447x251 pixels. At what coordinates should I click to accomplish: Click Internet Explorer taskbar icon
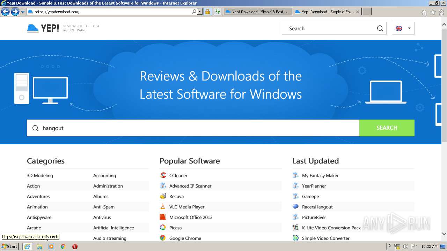(x=27, y=246)
